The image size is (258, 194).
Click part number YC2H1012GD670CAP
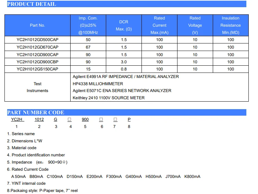point(37,47)
